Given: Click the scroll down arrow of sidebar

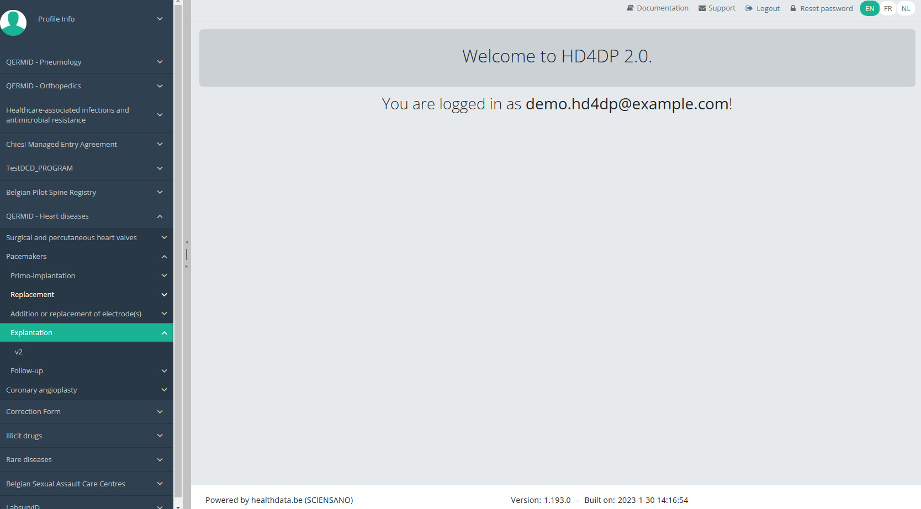Looking at the screenshot, I should 178,506.
